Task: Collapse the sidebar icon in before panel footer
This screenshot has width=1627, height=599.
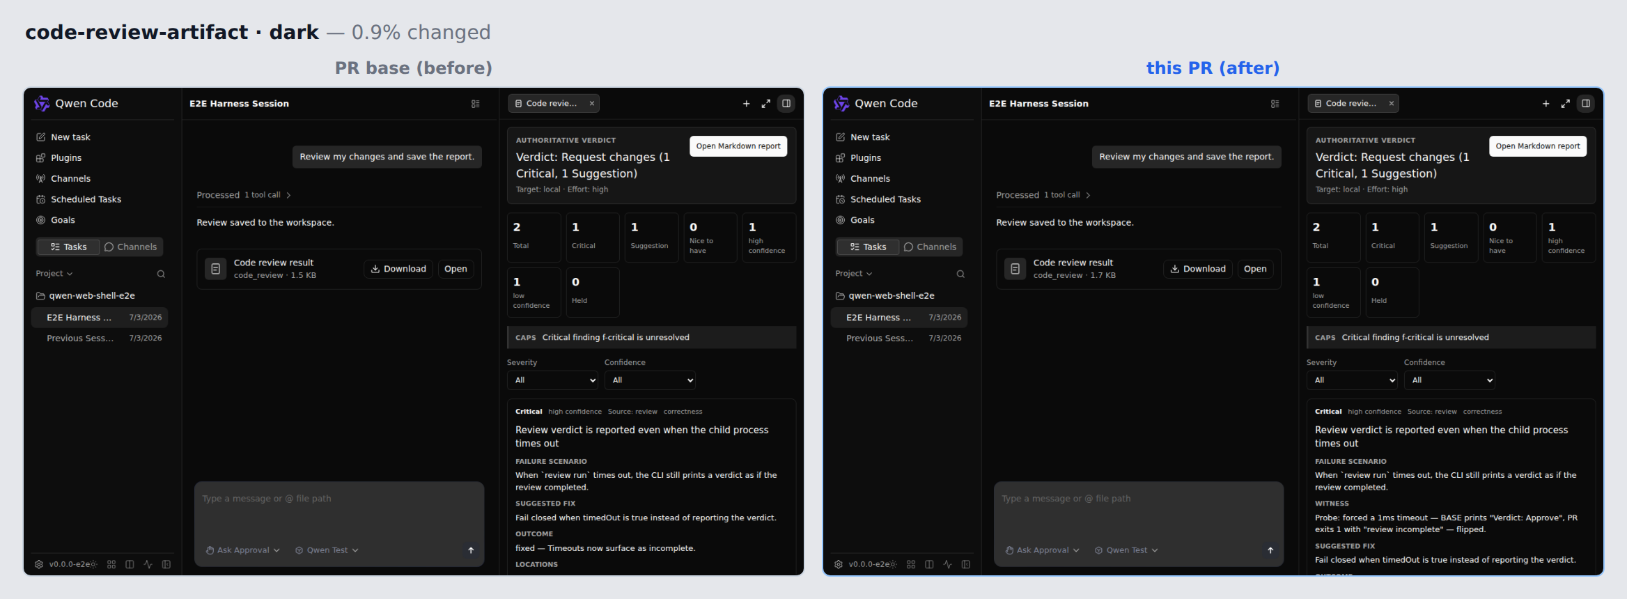Action: pos(166,564)
